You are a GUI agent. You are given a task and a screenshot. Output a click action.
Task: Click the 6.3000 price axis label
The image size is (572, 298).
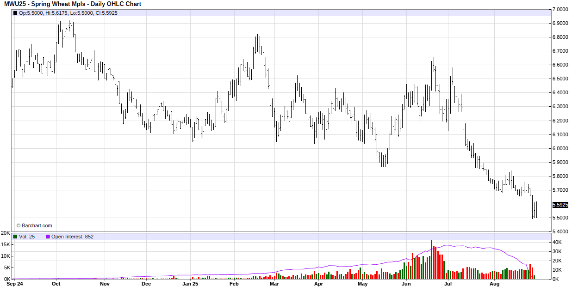560,107
